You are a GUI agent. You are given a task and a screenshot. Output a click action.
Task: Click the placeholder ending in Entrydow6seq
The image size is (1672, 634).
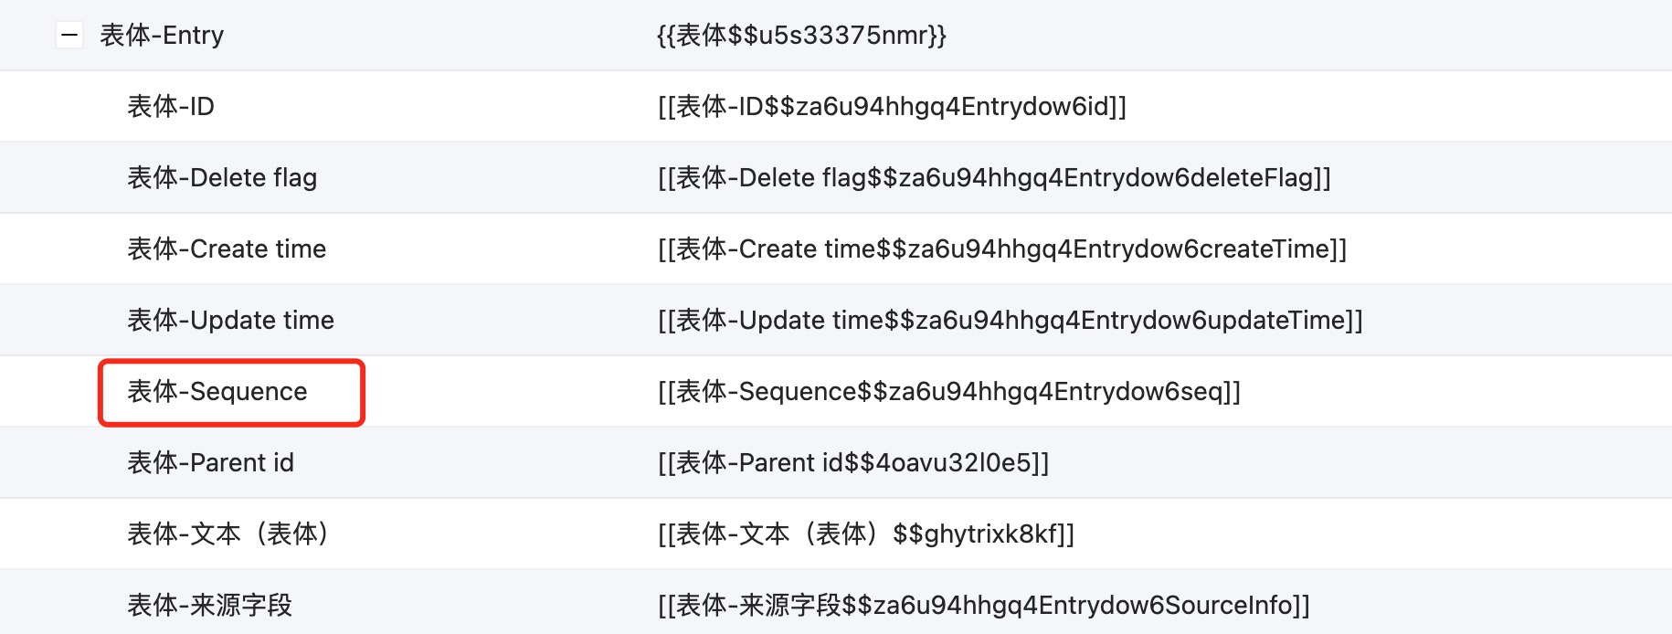click(x=949, y=392)
